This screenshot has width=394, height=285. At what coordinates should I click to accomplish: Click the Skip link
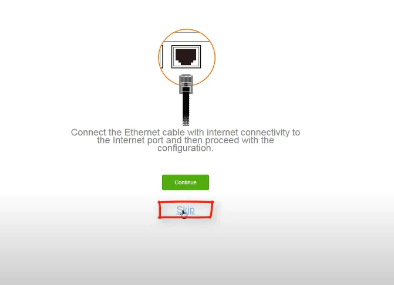(x=186, y=210)
